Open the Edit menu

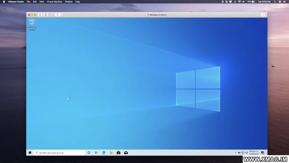tap(35, 2)
